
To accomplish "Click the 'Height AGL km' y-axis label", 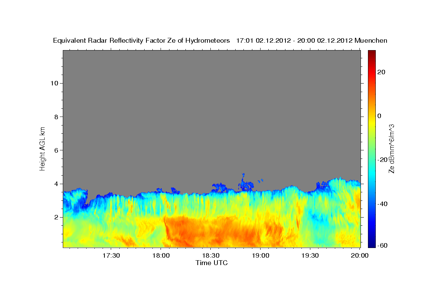I will (42, 148).
